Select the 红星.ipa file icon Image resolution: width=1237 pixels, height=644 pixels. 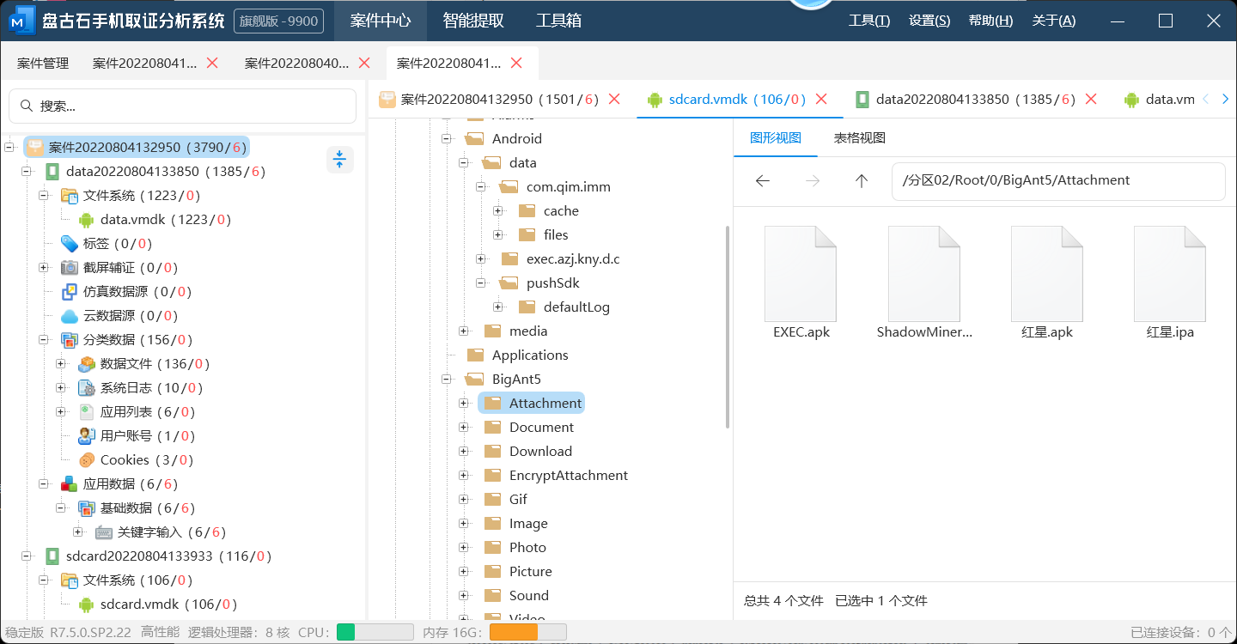(x=1169, y=274)
